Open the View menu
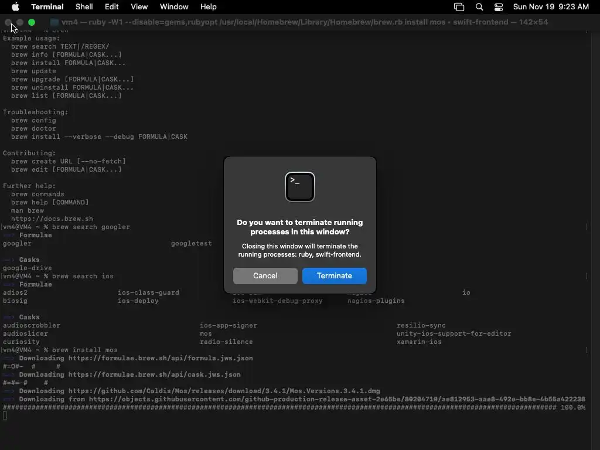Image resolution: width=600 pixels, height=450 pixels. (139, 7)
